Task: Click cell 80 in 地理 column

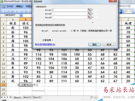Action: (128, 54)
